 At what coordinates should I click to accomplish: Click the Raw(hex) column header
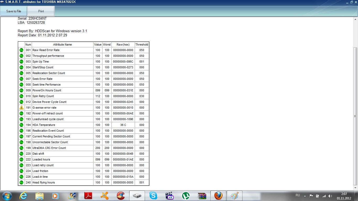click(x=123, y=44)
